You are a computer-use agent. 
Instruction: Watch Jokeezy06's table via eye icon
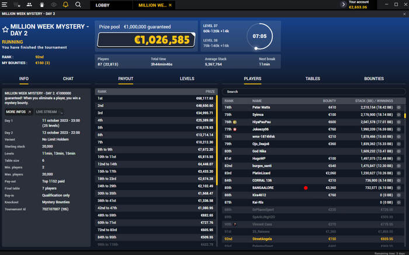tap(398, 129)
